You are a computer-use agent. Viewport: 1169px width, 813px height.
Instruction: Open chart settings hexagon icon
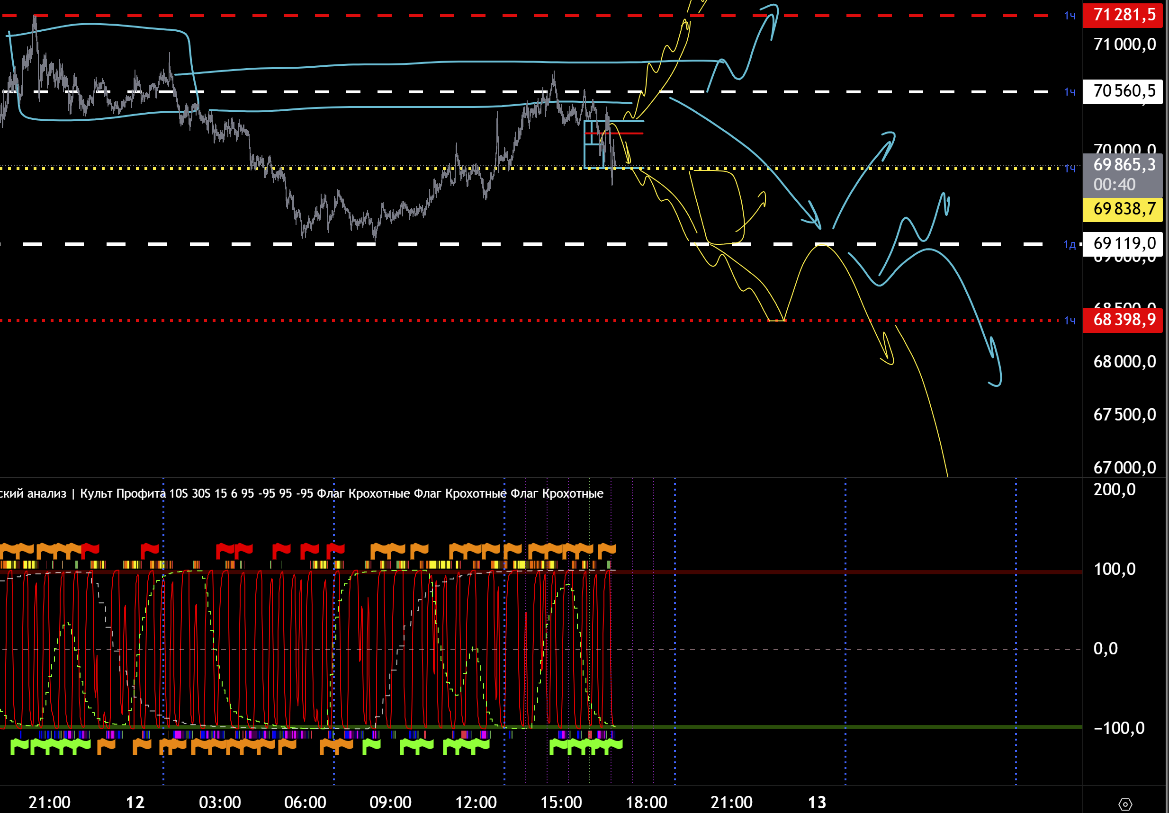[x=1124, y=804]
